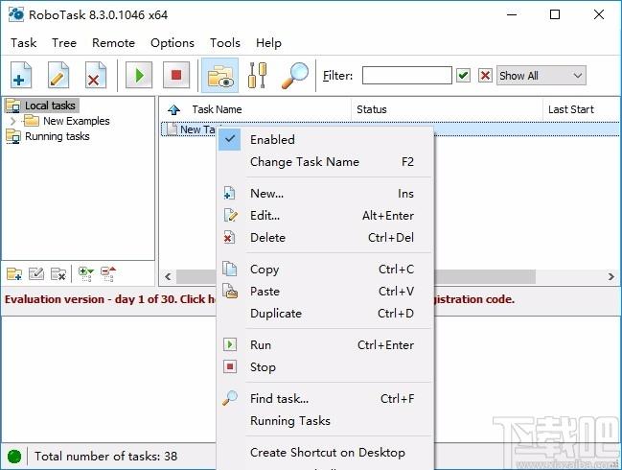
Task: Choose Duplicate in the context menu
Action: point(326,314)
